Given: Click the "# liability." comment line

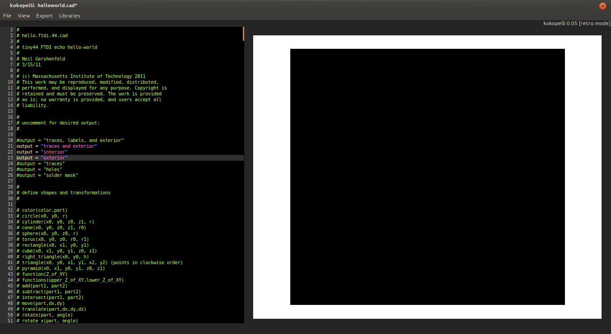Looking at the screenshot, I should pos(33,105).
